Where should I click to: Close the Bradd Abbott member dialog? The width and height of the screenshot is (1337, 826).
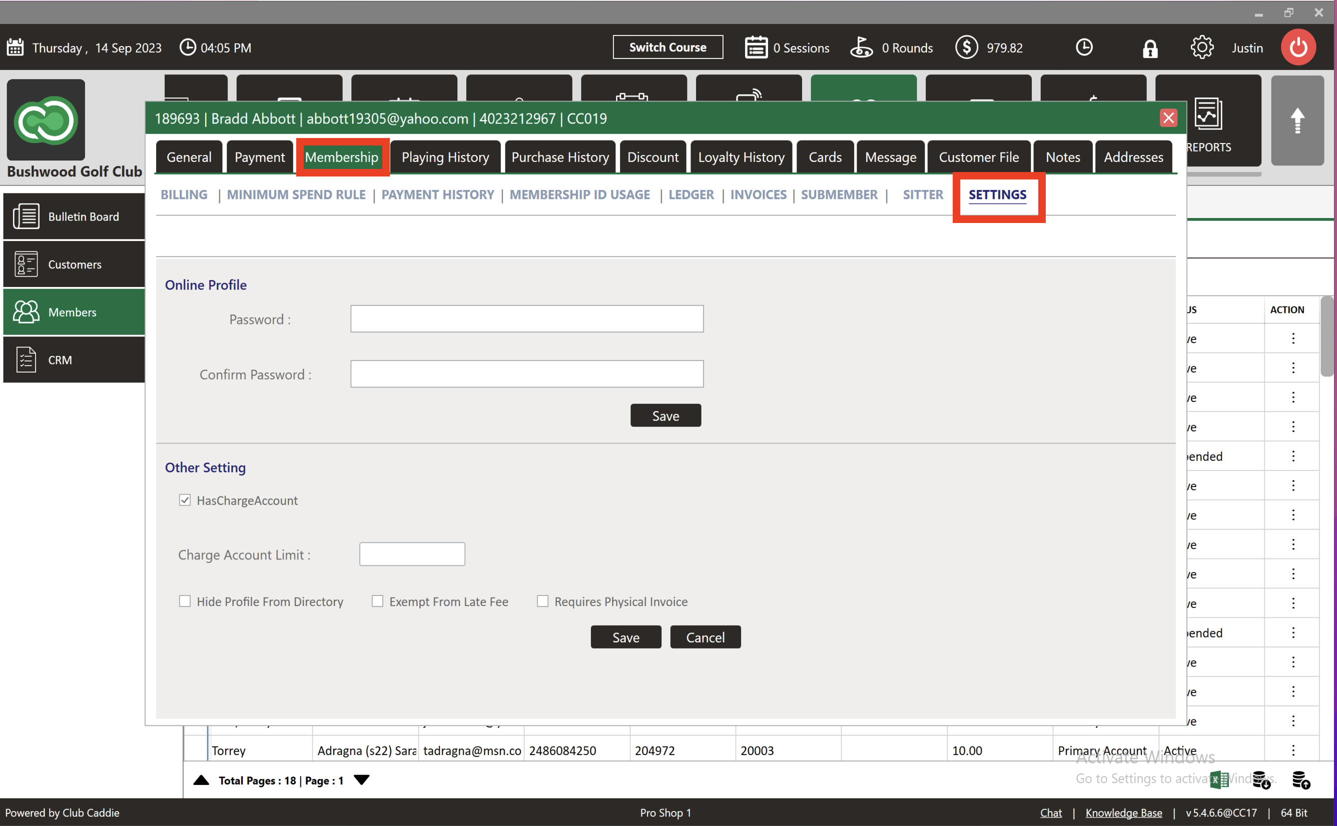click(x=1168, y=118)
